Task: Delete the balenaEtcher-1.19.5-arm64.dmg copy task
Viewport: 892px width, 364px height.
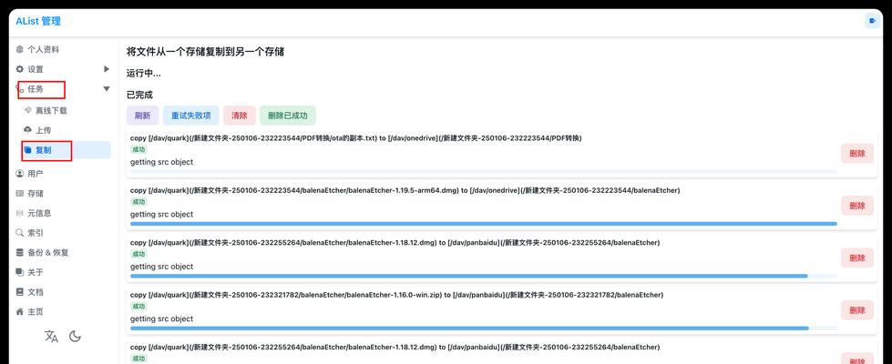Action: pos(857,206)
